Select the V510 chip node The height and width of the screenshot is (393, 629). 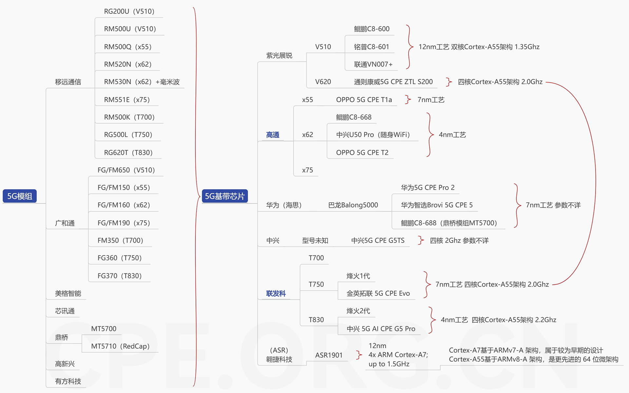(323, 47)
